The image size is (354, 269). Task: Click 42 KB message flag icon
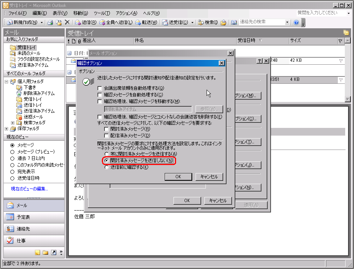[x=341, y=61]
